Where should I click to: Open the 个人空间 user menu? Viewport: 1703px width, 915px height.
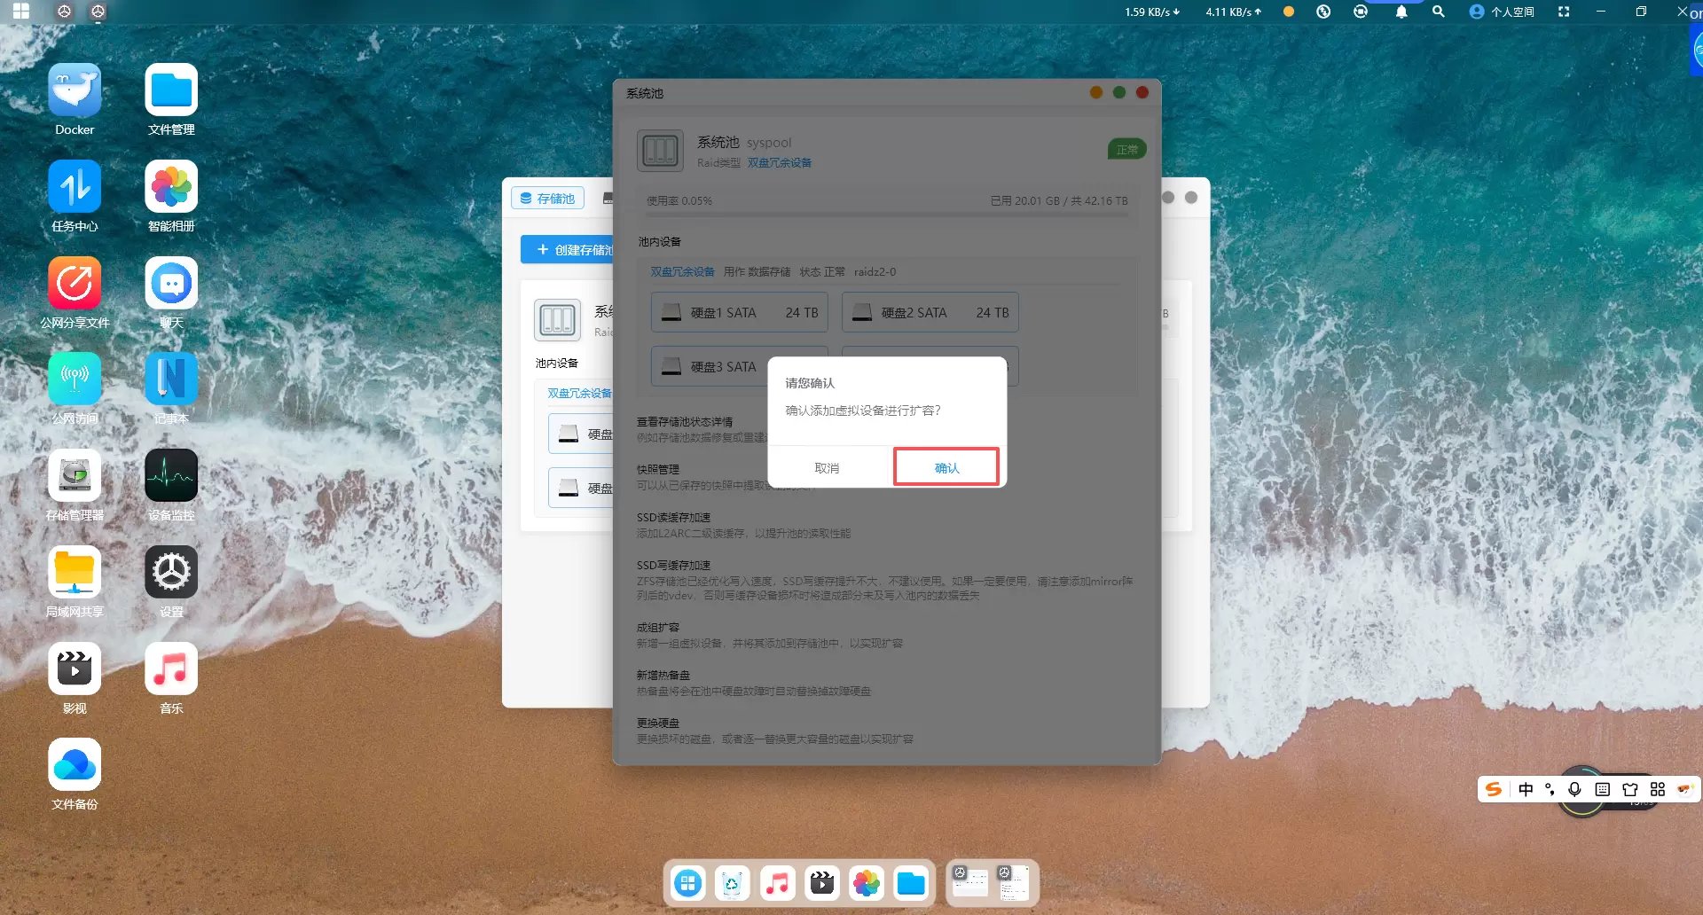1503,12
